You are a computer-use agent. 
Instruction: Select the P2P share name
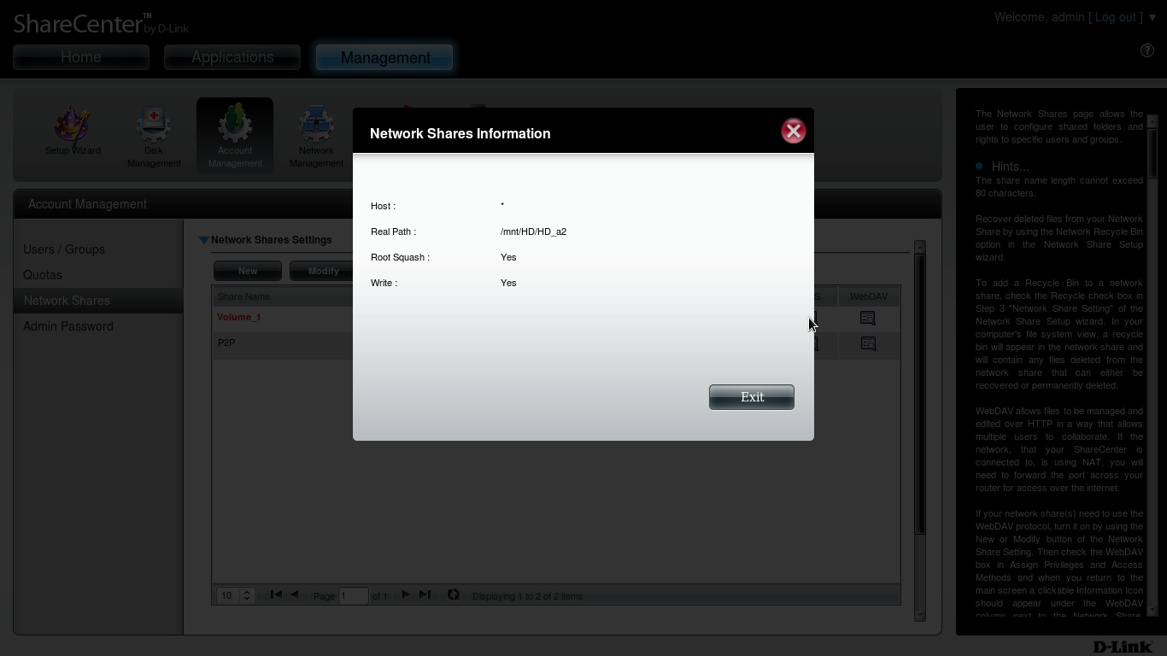[226, 343]
